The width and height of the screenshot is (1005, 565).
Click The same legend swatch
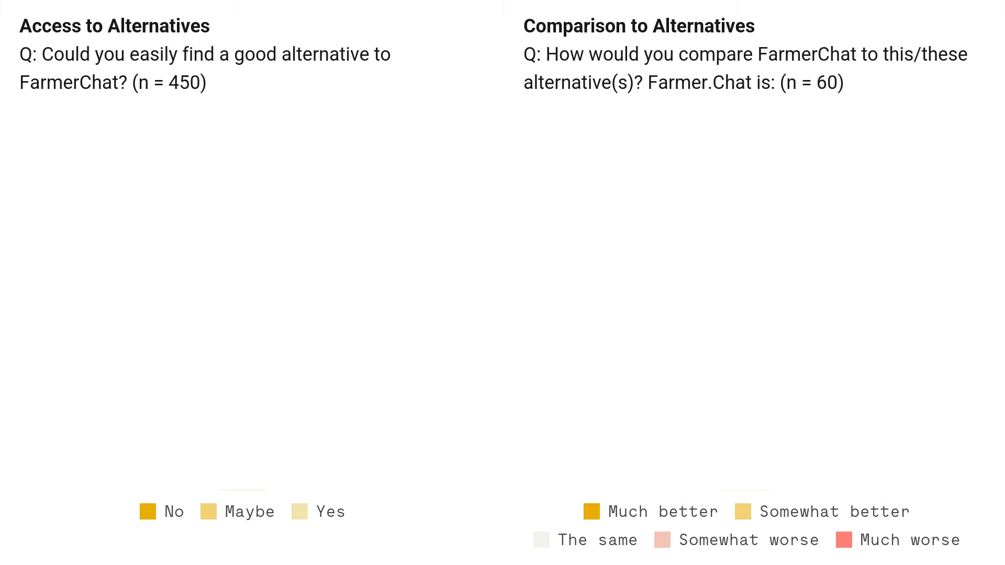tap(541, 540)
